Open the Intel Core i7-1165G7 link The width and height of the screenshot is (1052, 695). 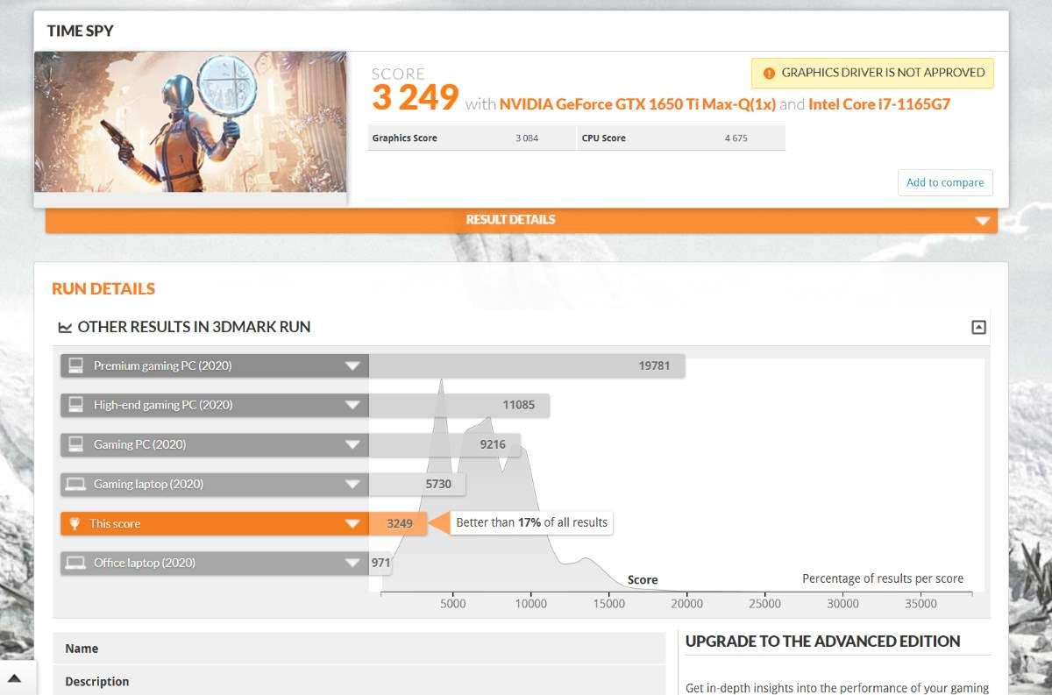coord(879,104)
